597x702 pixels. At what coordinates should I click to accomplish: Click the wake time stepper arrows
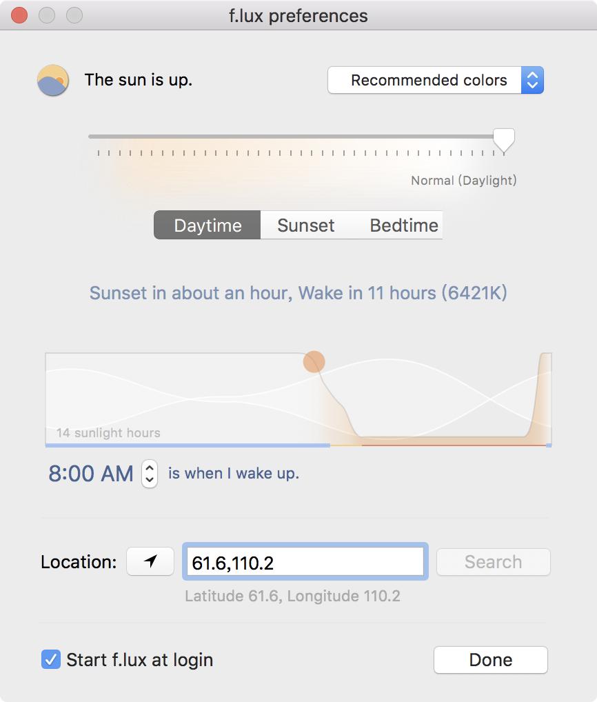[x=149, y=474]
